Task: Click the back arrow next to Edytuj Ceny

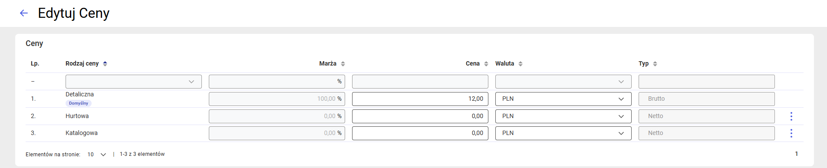Action: coord(24,13)
